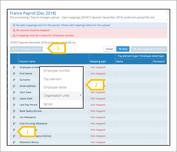Click mapping icon beside Leave Date row
This screenshot has width=177, height=152.
[x=14, y=99]
